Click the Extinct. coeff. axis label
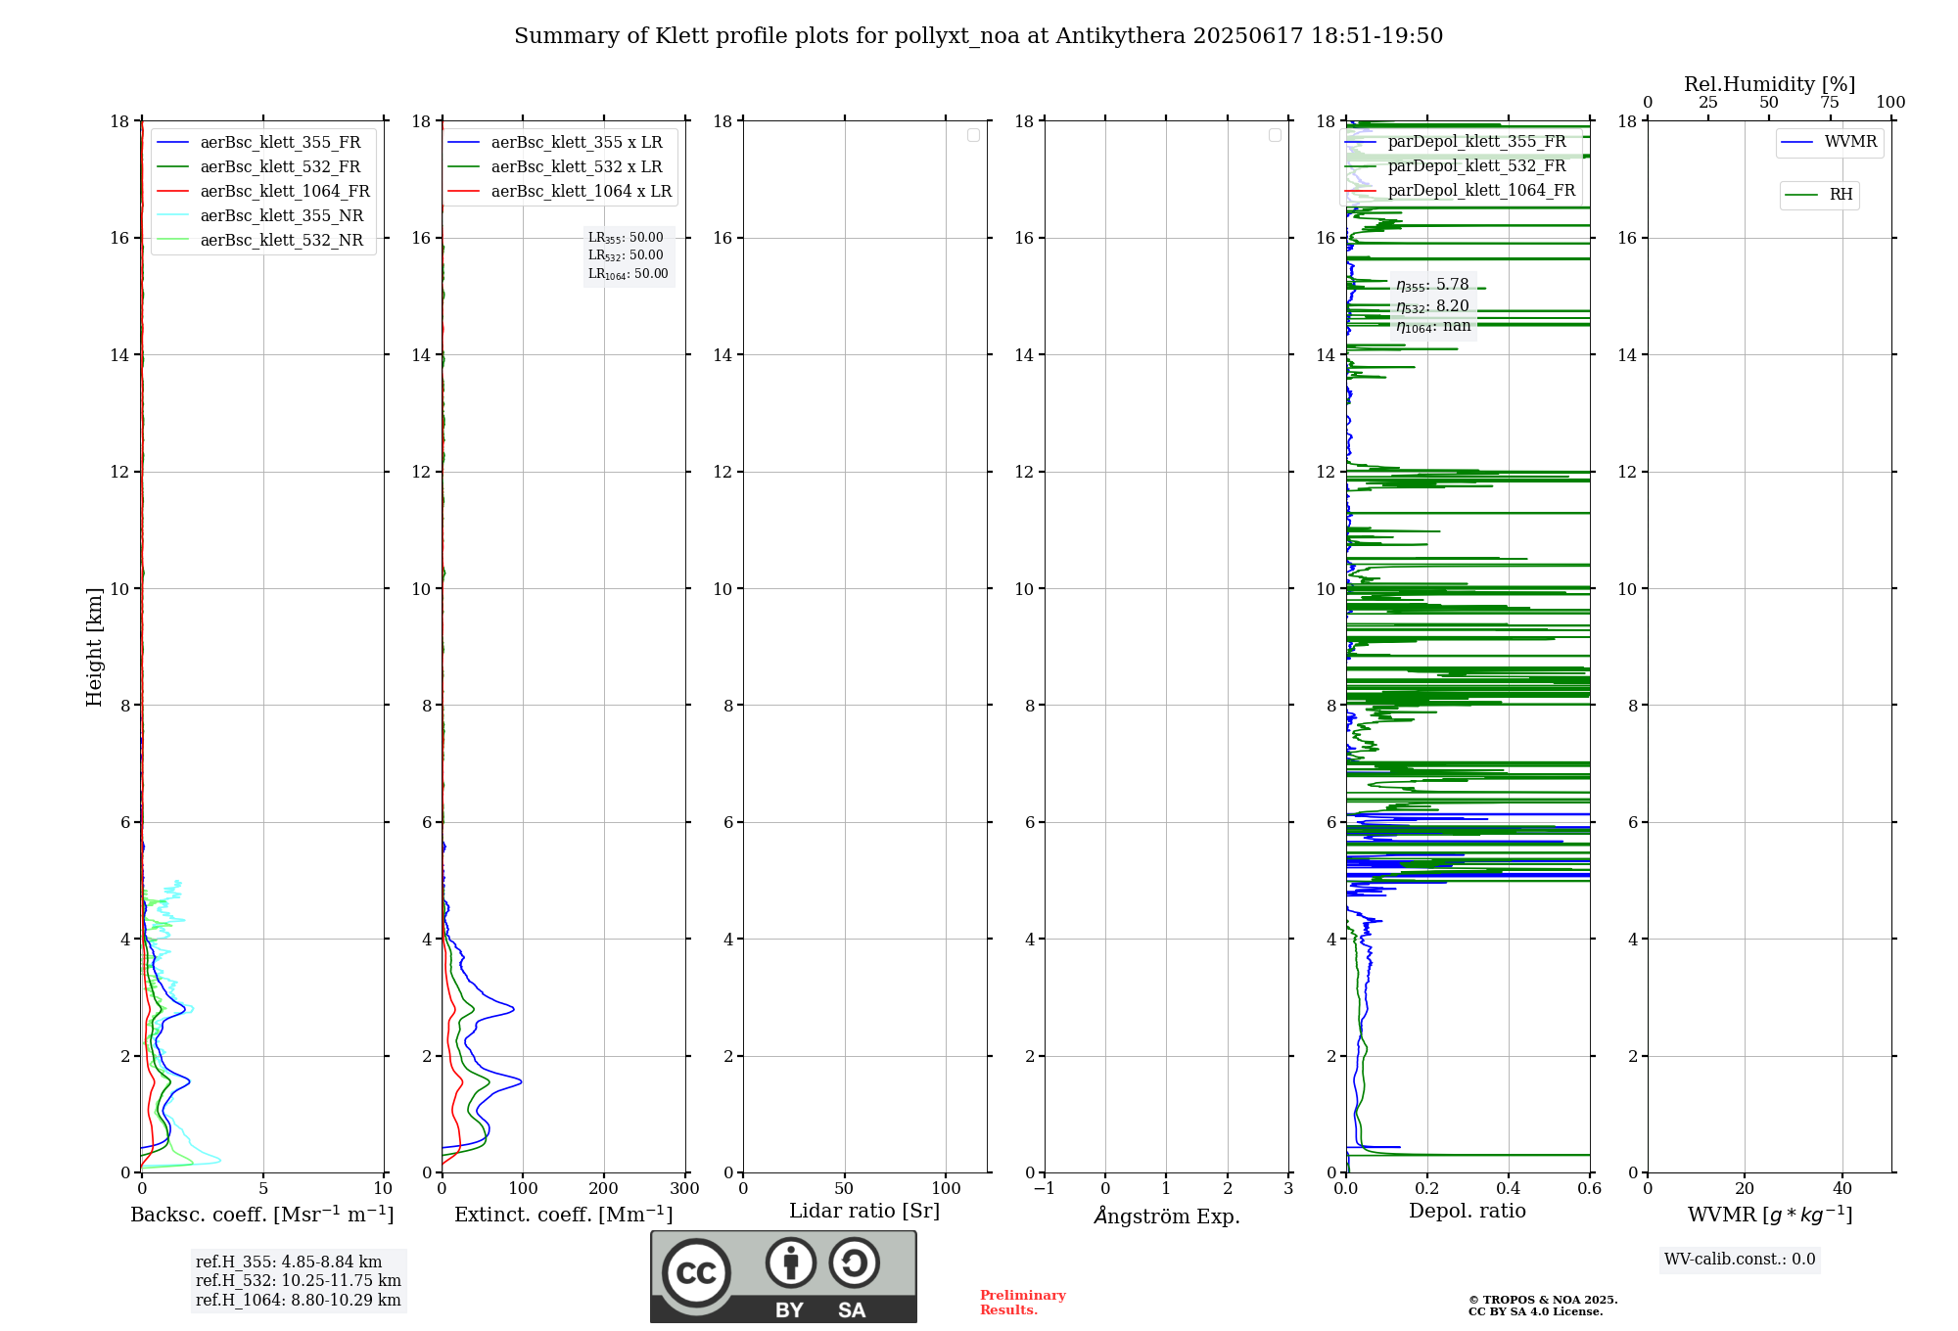Image resolution: width=1958 pixels, height=1331 pixels. click(x=564, y=1215)
